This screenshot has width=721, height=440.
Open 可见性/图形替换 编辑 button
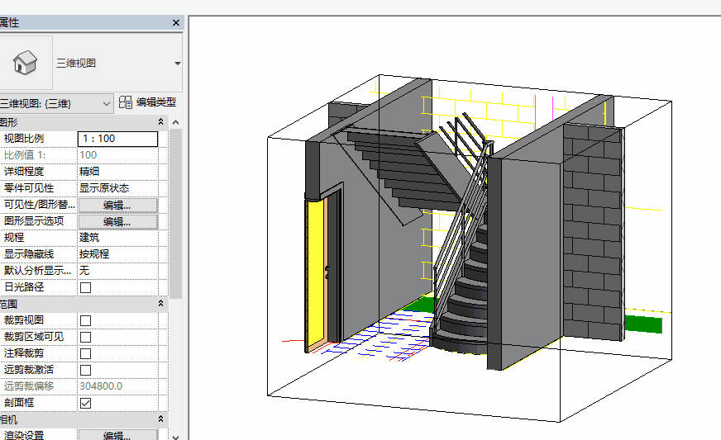coord(117,205)
